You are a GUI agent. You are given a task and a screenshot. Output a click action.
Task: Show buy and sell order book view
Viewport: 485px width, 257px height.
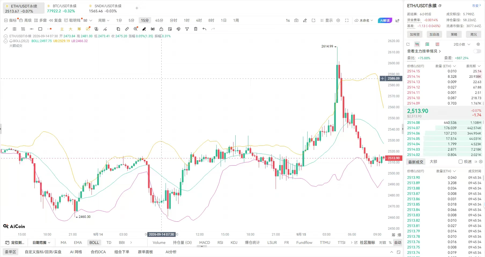click(x=417, y=44)
